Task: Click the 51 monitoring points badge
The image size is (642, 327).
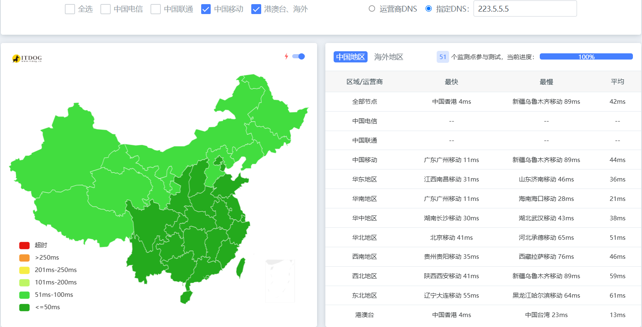Action: click(443, 57)
